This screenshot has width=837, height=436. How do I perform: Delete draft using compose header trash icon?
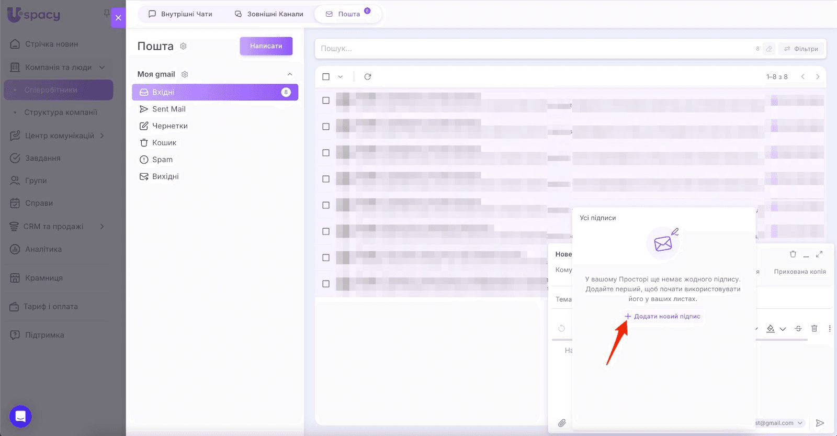coord(793,254)
